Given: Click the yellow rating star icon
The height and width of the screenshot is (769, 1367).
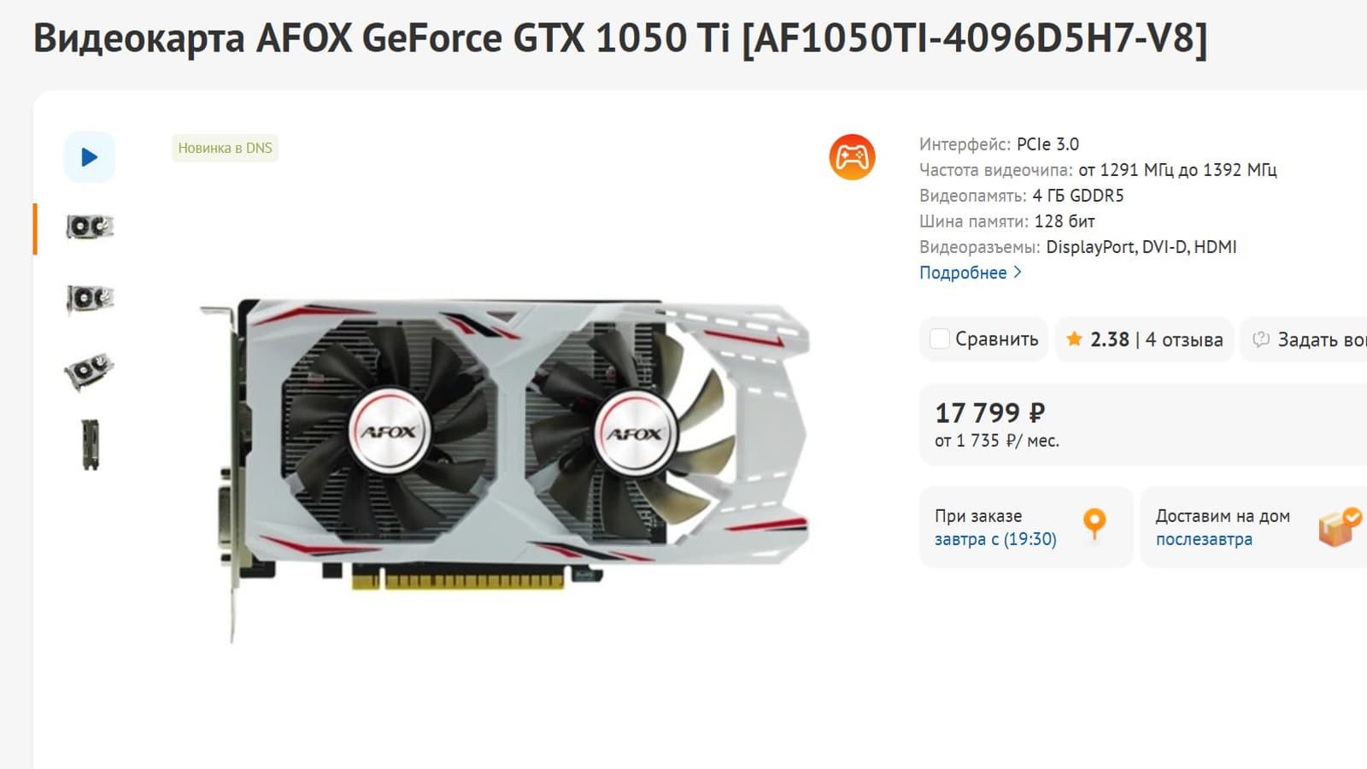Looking at the screenshot, I should [1074, 339].
